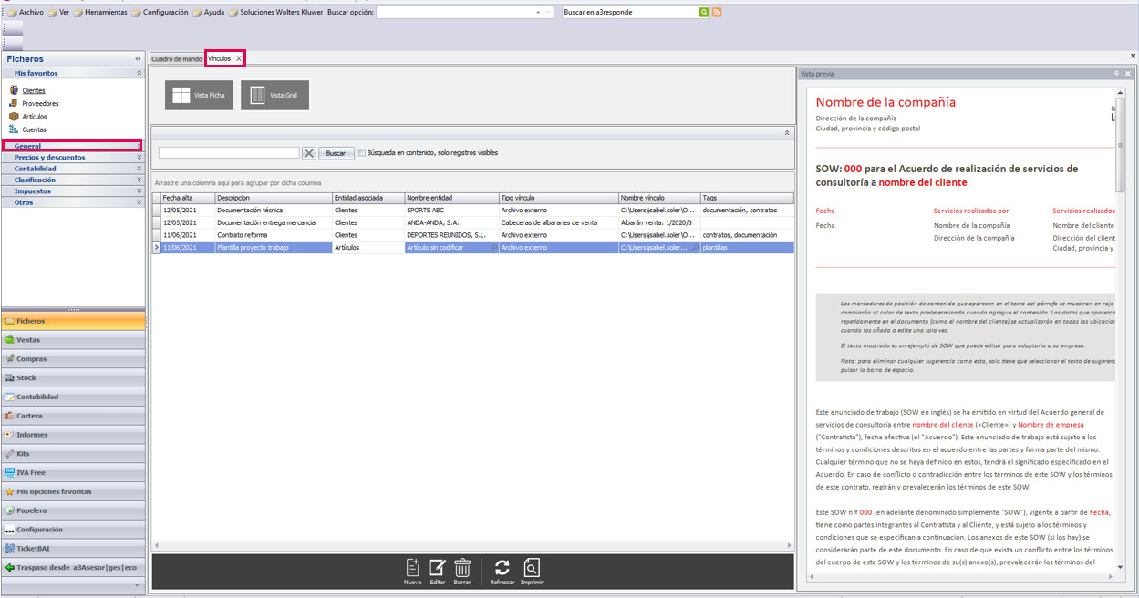Image resolution: width=1139 pixels, height=598 pixels.
Task: Open the Cartera module
Action: tap(73, 416)
